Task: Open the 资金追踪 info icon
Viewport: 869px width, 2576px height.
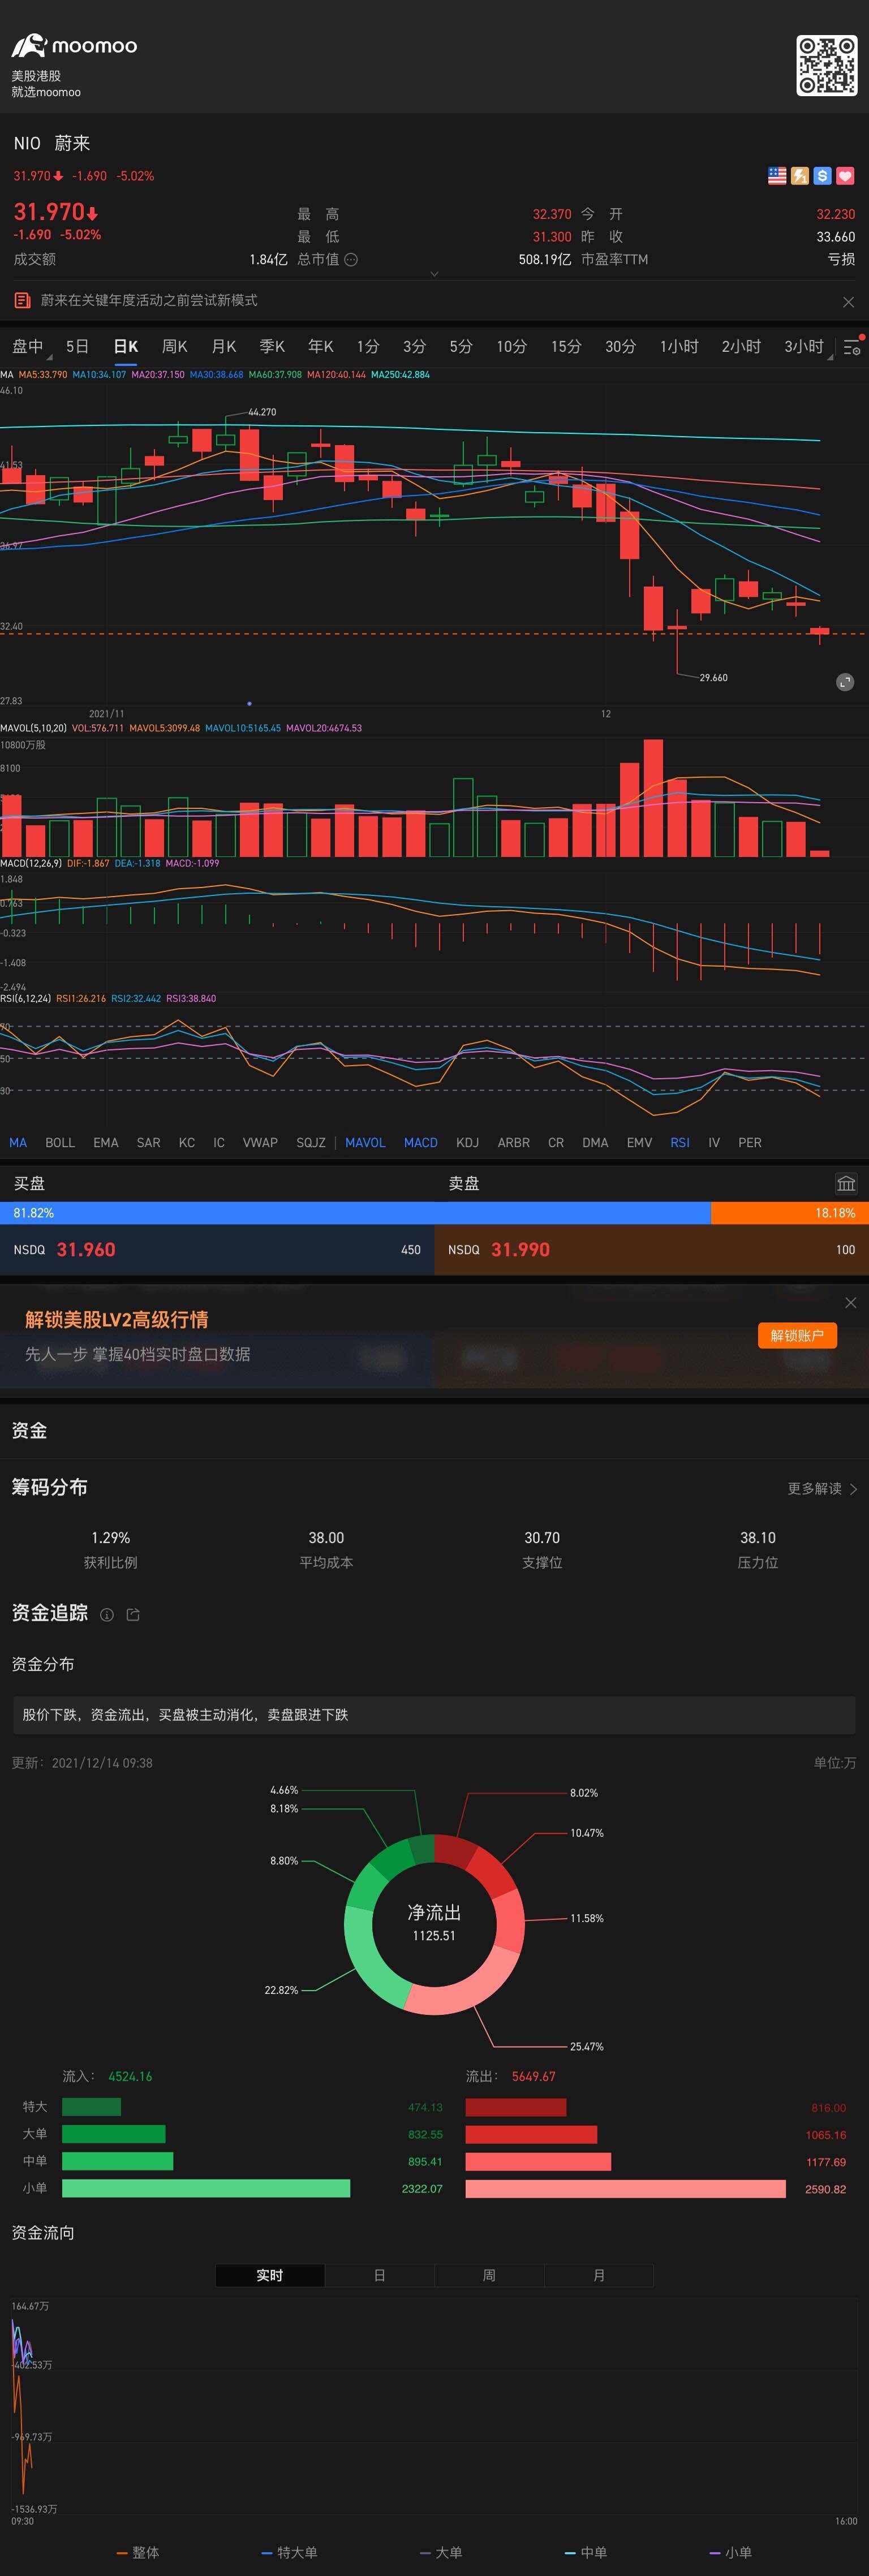Action: [107, 1614]
